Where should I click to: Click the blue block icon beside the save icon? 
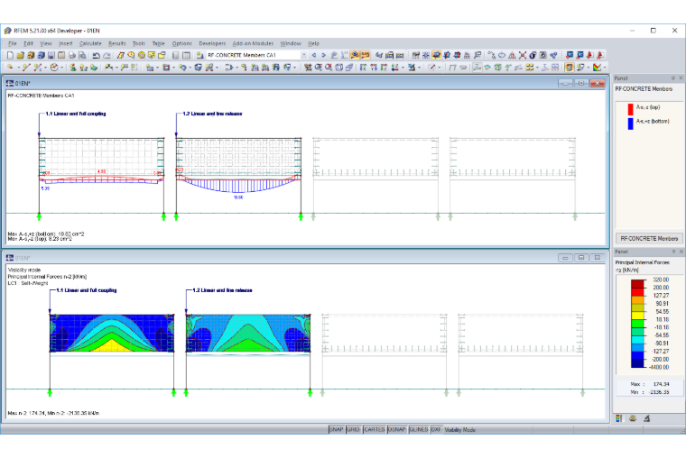(42, 55)
